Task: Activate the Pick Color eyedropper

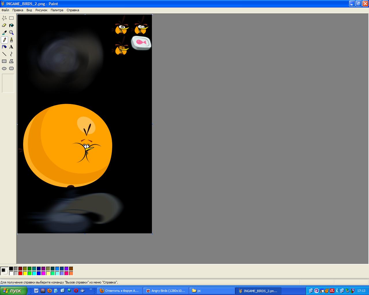Action: pyautogui.click(x=4, y=33)
